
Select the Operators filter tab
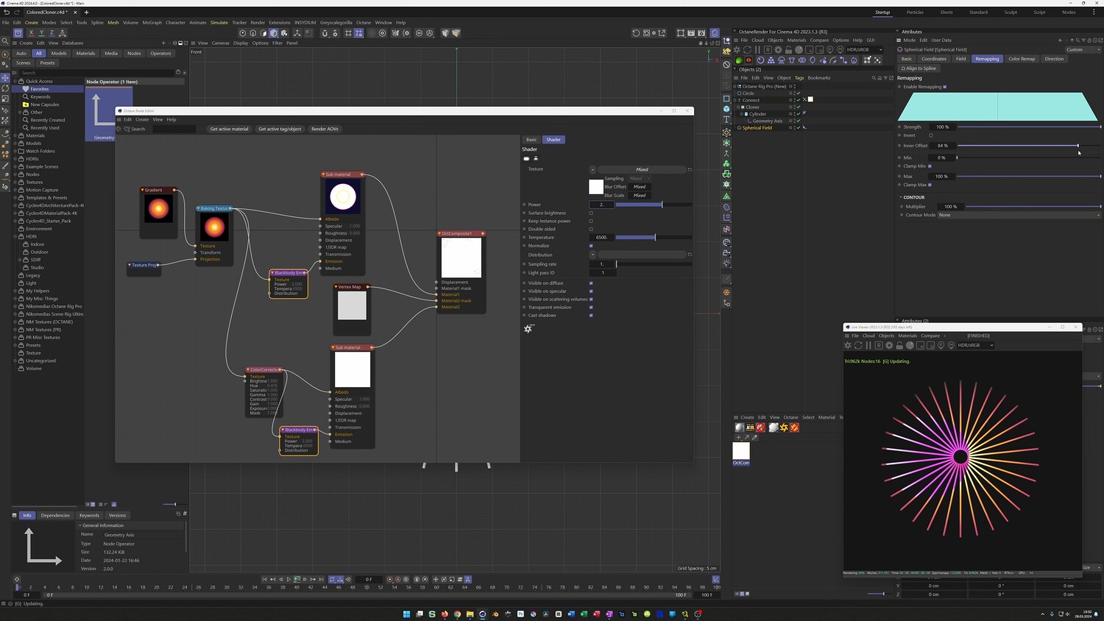[x=160, y=53]
